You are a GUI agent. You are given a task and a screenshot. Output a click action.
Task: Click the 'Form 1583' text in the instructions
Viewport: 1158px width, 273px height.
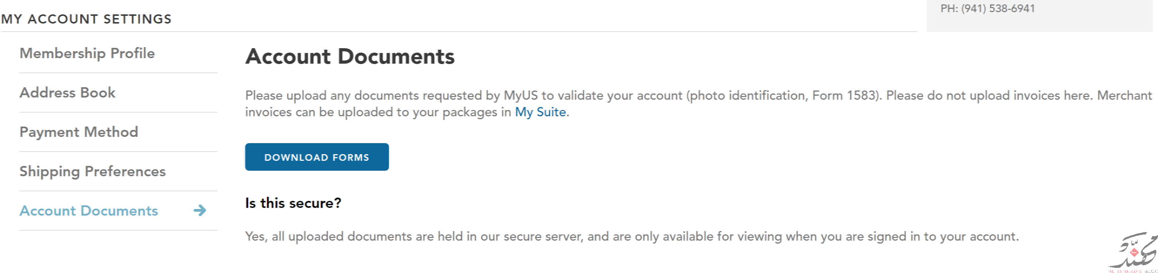tap(844, 96)
